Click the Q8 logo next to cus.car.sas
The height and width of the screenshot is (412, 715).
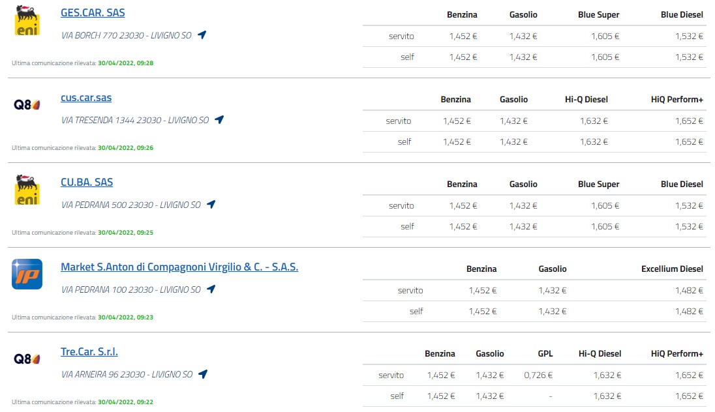(x=27, y=105)
